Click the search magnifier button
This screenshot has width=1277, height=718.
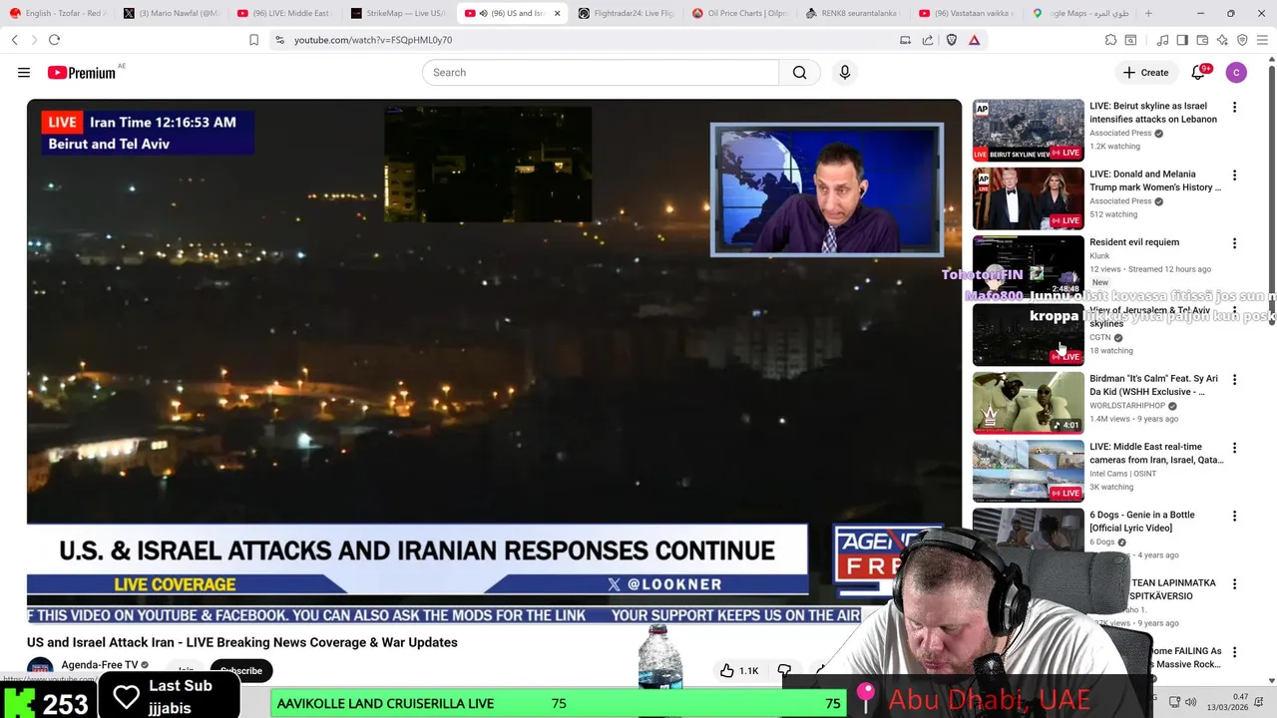coord(799,73)
